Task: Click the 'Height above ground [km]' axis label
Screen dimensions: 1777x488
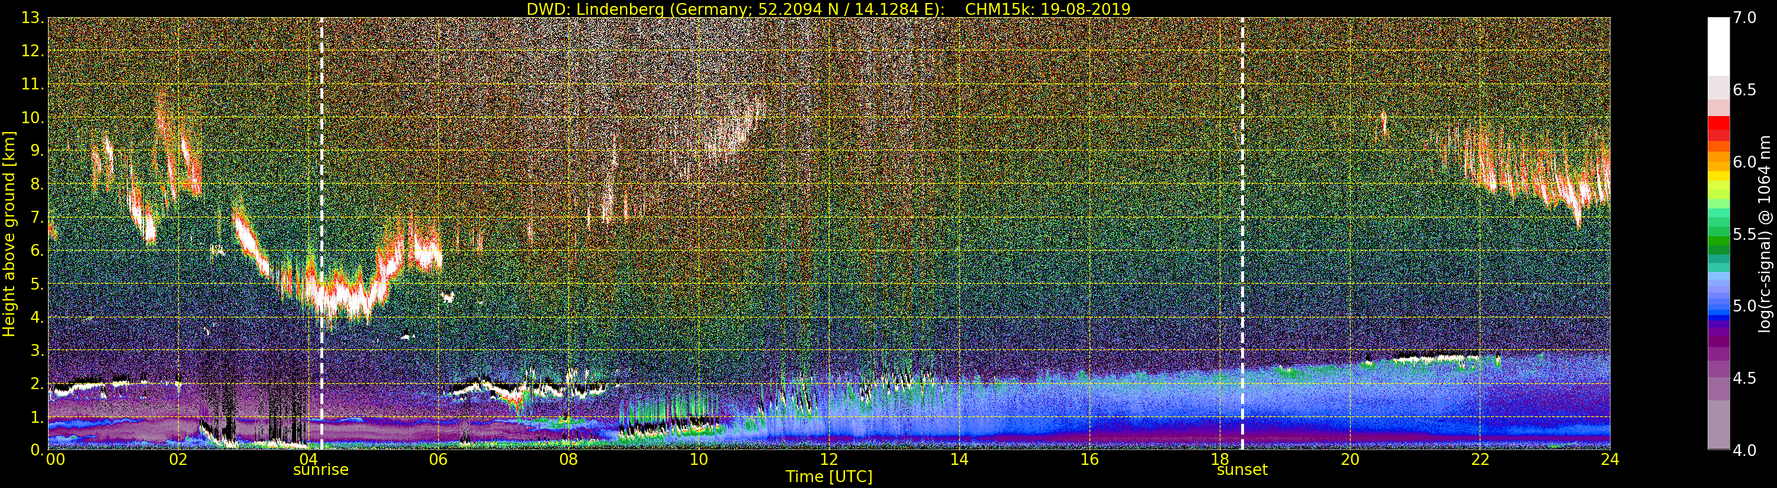Action: pyautogui.click(x=9, y=233)
